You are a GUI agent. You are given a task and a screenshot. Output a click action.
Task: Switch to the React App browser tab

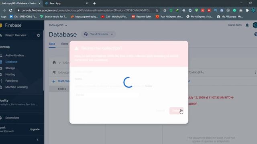pyautogui.click(x=66, y=3)
